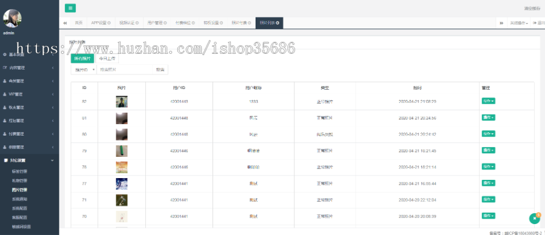
Task: Toggle the green hamburger sidebar button
Action: pyautogui.click(x=70, y=8)
